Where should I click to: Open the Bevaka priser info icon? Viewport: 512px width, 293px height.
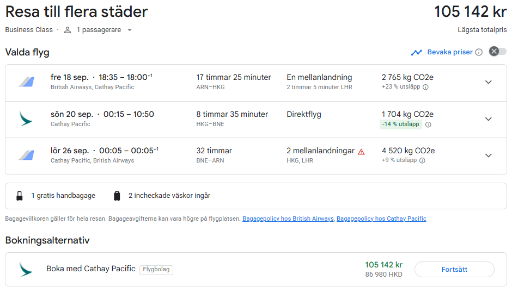click(479, 52)
